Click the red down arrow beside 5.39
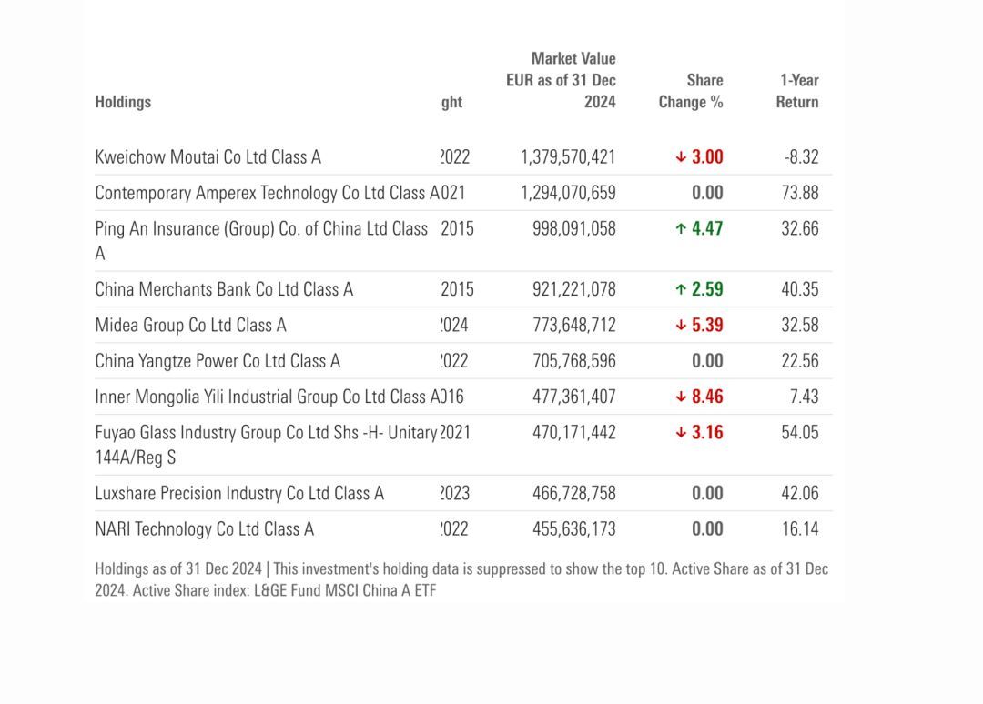Screen dimensions: 983x704 (681, 326)
